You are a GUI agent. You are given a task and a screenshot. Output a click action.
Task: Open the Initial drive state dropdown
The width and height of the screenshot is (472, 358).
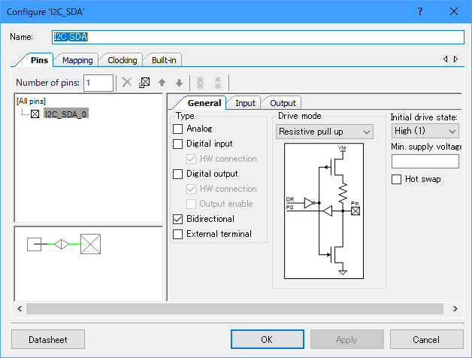425,132
